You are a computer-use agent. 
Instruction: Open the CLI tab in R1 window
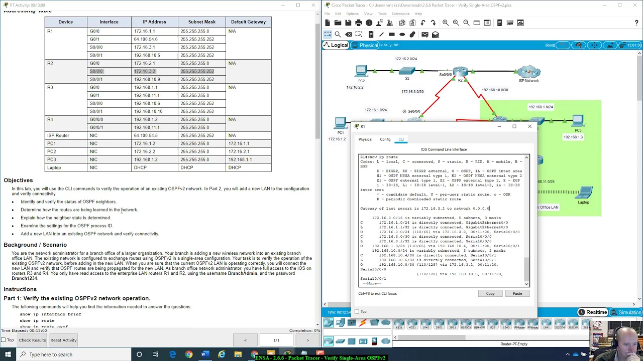(401, 139)
